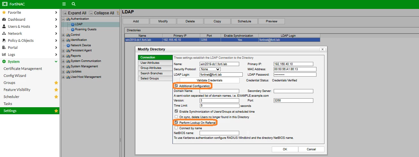Switch to the Select Groups tab
The height and width of the screenshot is (157, 419).
[155, 78]
